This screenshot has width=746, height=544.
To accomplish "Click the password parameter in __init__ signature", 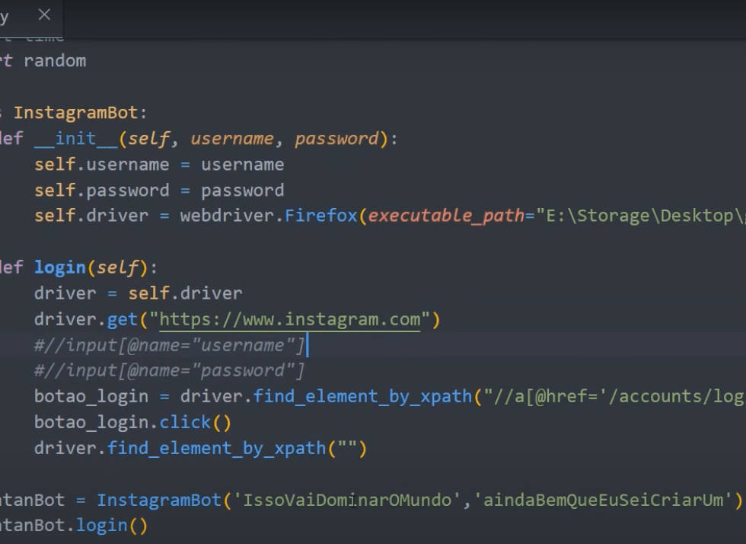I will [336, 139].
